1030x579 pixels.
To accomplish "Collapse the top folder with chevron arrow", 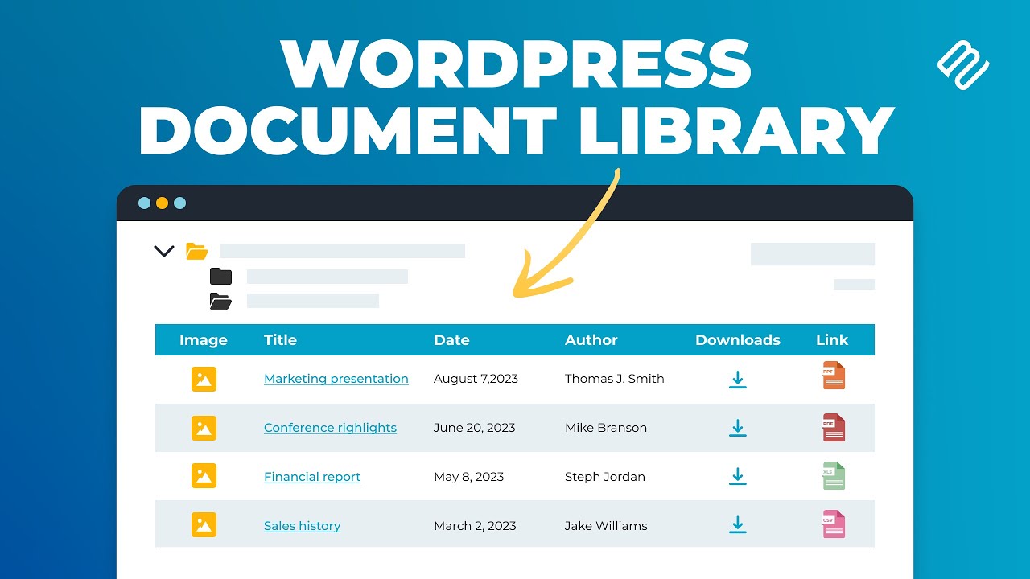I will click(164, 251).
